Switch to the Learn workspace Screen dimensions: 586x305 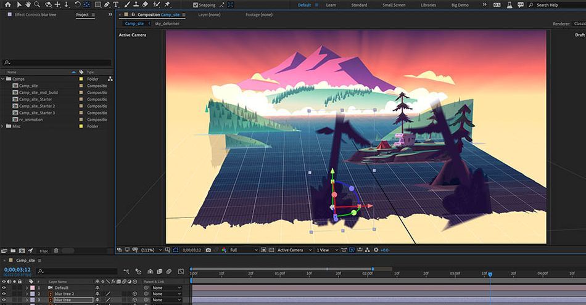[x=331, y=5]
